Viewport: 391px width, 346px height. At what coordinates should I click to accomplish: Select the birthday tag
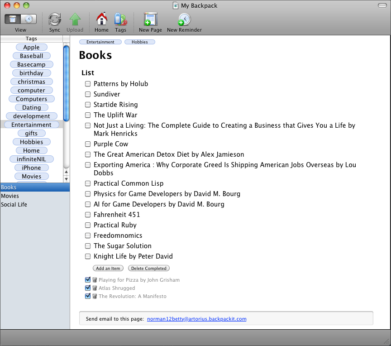pos(31,73)
